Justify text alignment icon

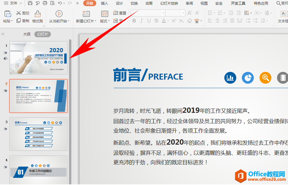click(x=232, y=20)
